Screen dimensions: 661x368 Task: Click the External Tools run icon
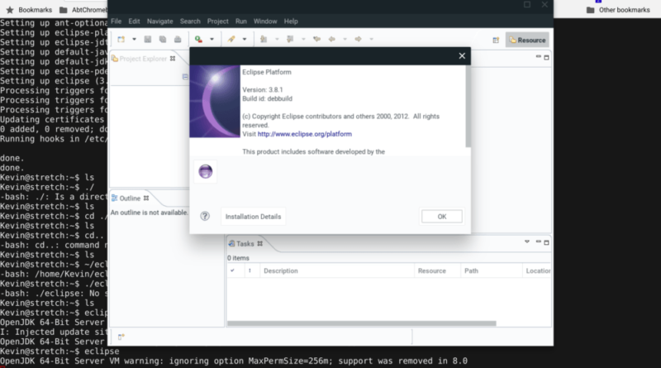click(198, 39)
